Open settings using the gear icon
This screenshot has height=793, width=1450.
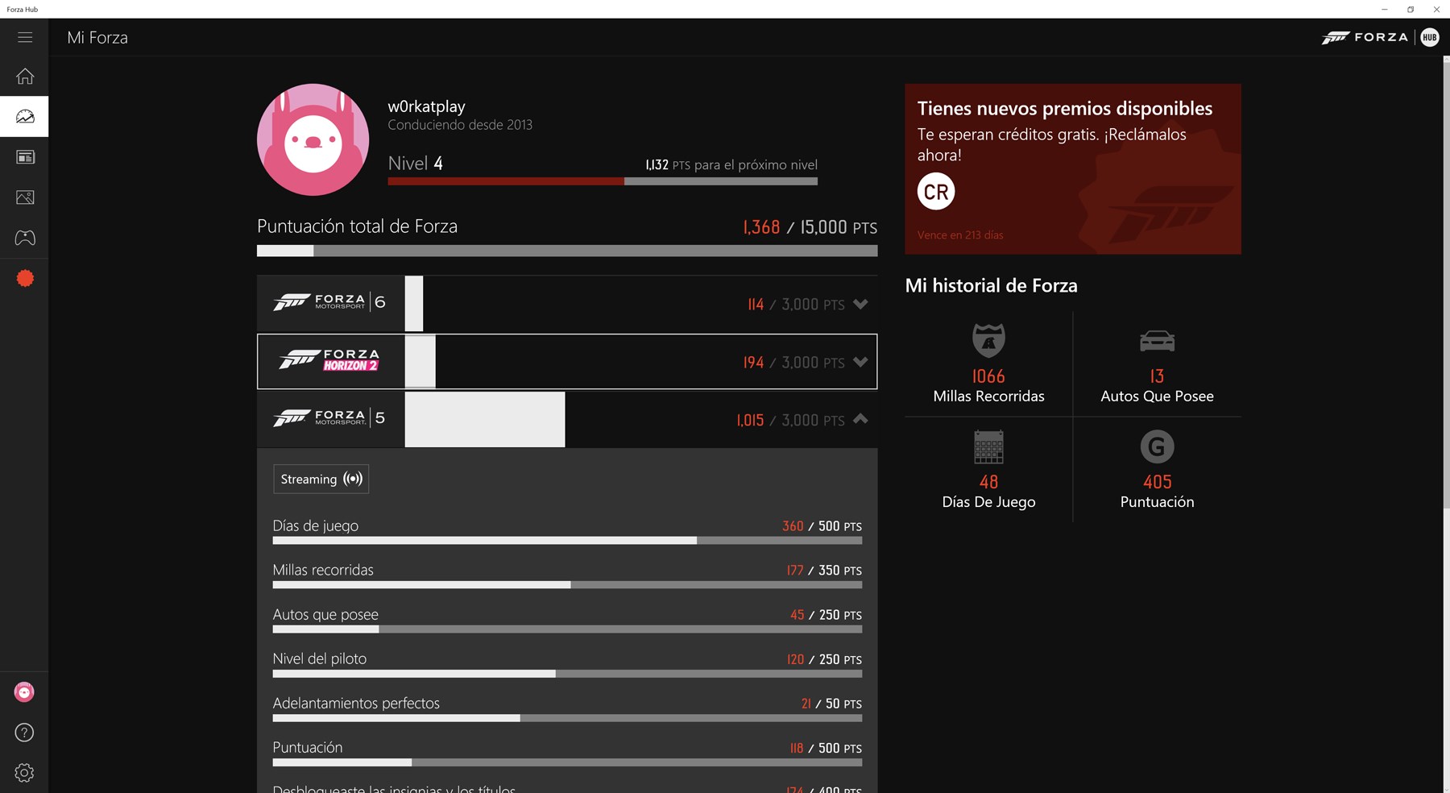click(x=25, y=773)
